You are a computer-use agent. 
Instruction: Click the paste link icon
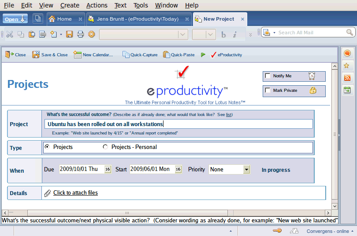[43, 34]
